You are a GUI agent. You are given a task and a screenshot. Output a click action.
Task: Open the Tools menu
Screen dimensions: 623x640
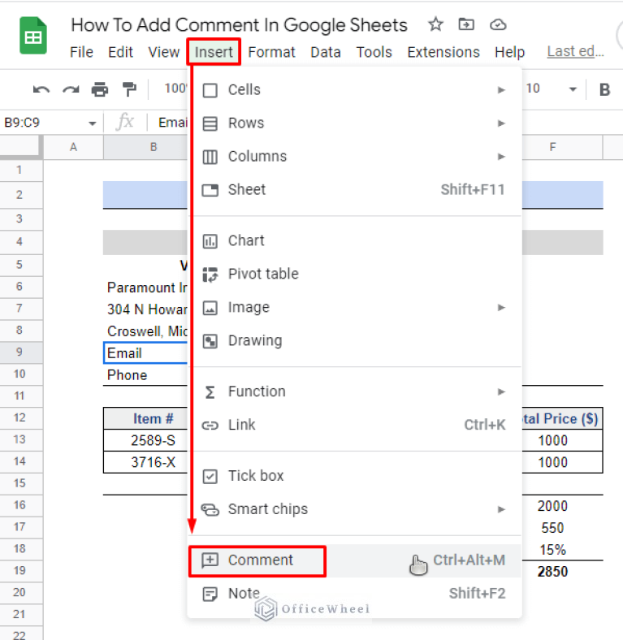[x=374, y=52]
